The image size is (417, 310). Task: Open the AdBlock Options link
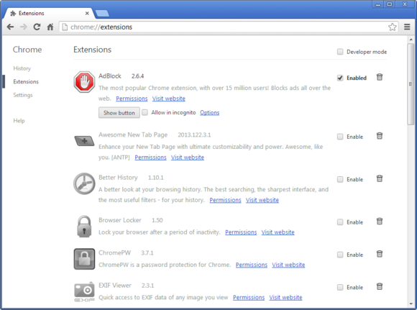coord(209,112)
